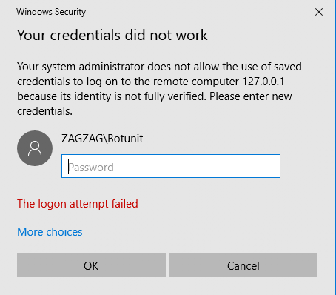
Task: Confirm credentials with the OK button
Action: coord(91,265)
